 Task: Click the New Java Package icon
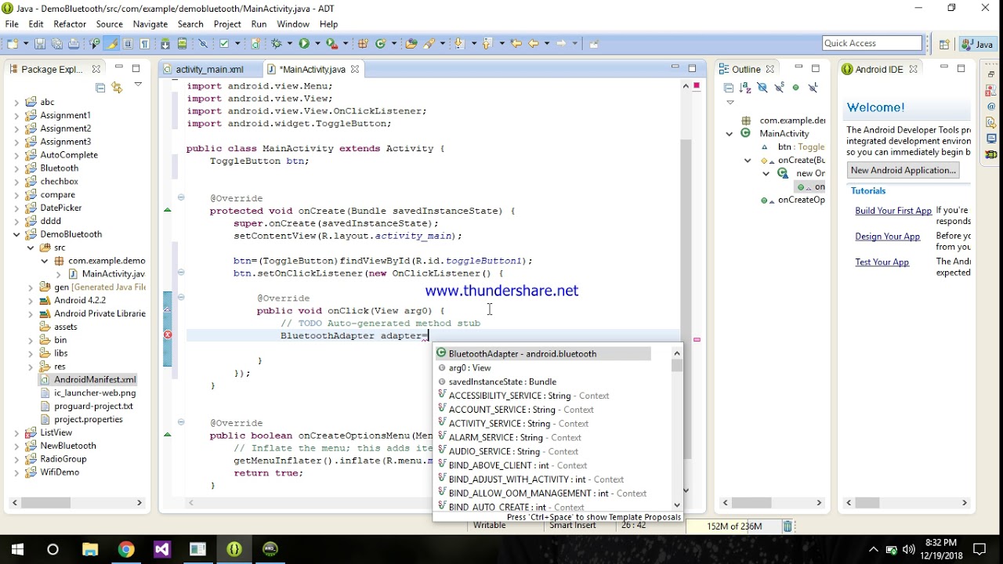363,44
